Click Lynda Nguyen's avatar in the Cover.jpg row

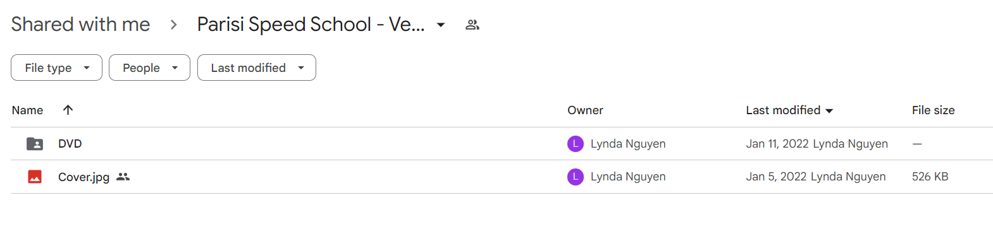(x=576, y=177)
